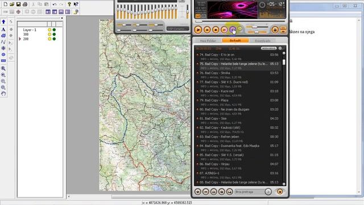Screen dimensions: 364x205
Task: Toggle the orange button in player display
Action: point(198,16)
